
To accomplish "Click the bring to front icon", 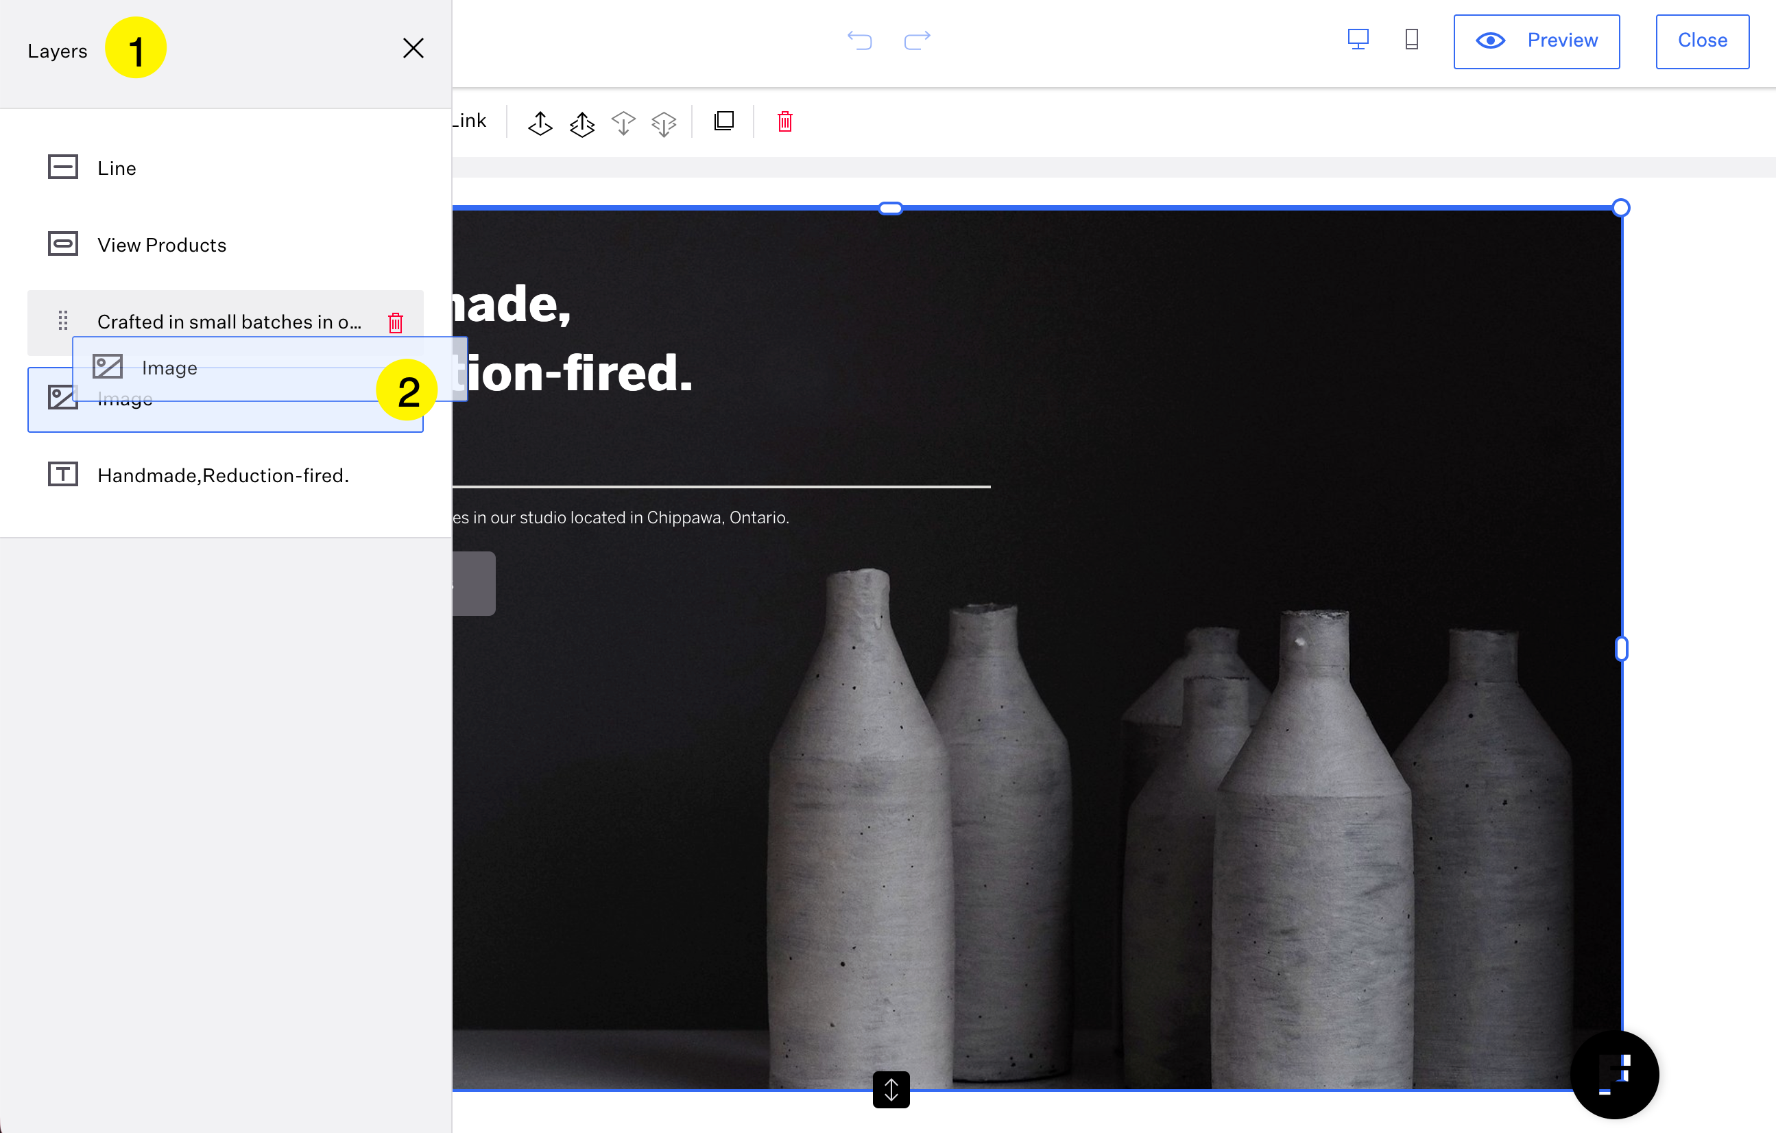I will [582, 123].
